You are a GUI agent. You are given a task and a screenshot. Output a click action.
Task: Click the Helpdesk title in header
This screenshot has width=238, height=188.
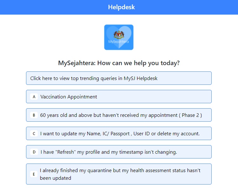pos(122,7)
